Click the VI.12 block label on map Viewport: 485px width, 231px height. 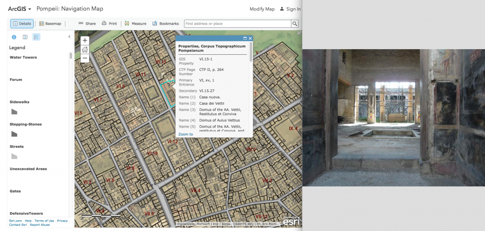point(172,142)
